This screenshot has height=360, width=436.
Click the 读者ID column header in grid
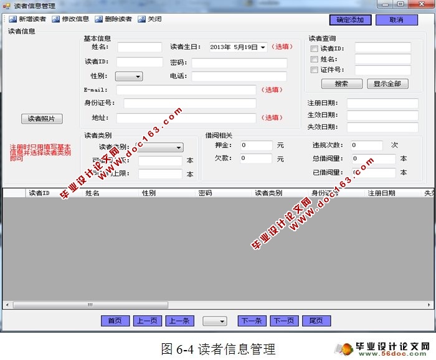pos(54,193)
